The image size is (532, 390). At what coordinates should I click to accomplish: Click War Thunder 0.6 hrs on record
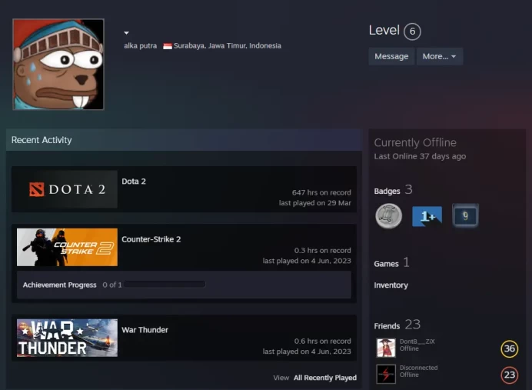pos(322,341)
